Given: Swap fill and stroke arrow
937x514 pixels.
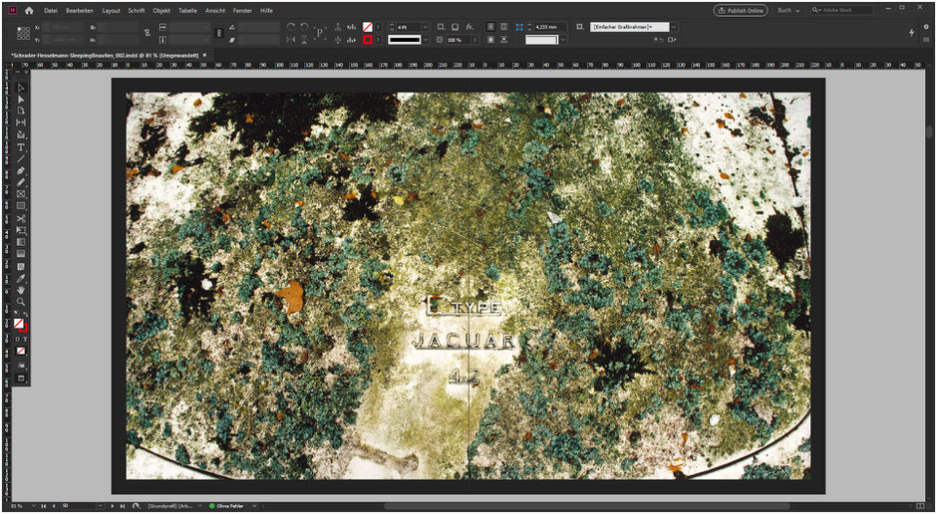Looking at the screenshot, I should click(26, 314).
